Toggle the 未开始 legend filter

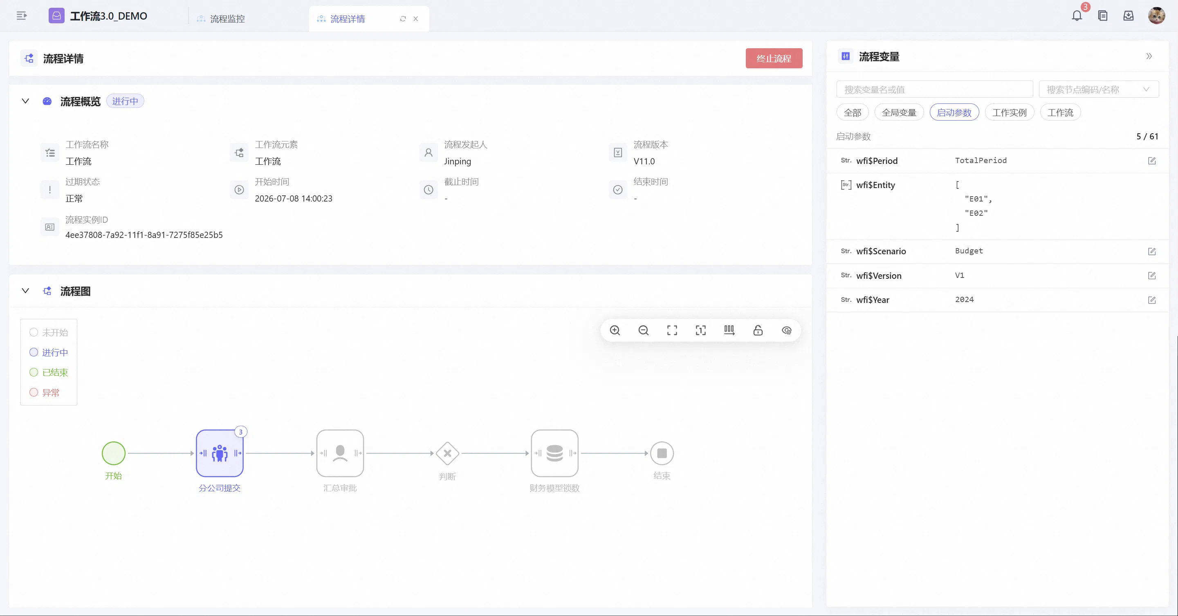tap(49, 332)
